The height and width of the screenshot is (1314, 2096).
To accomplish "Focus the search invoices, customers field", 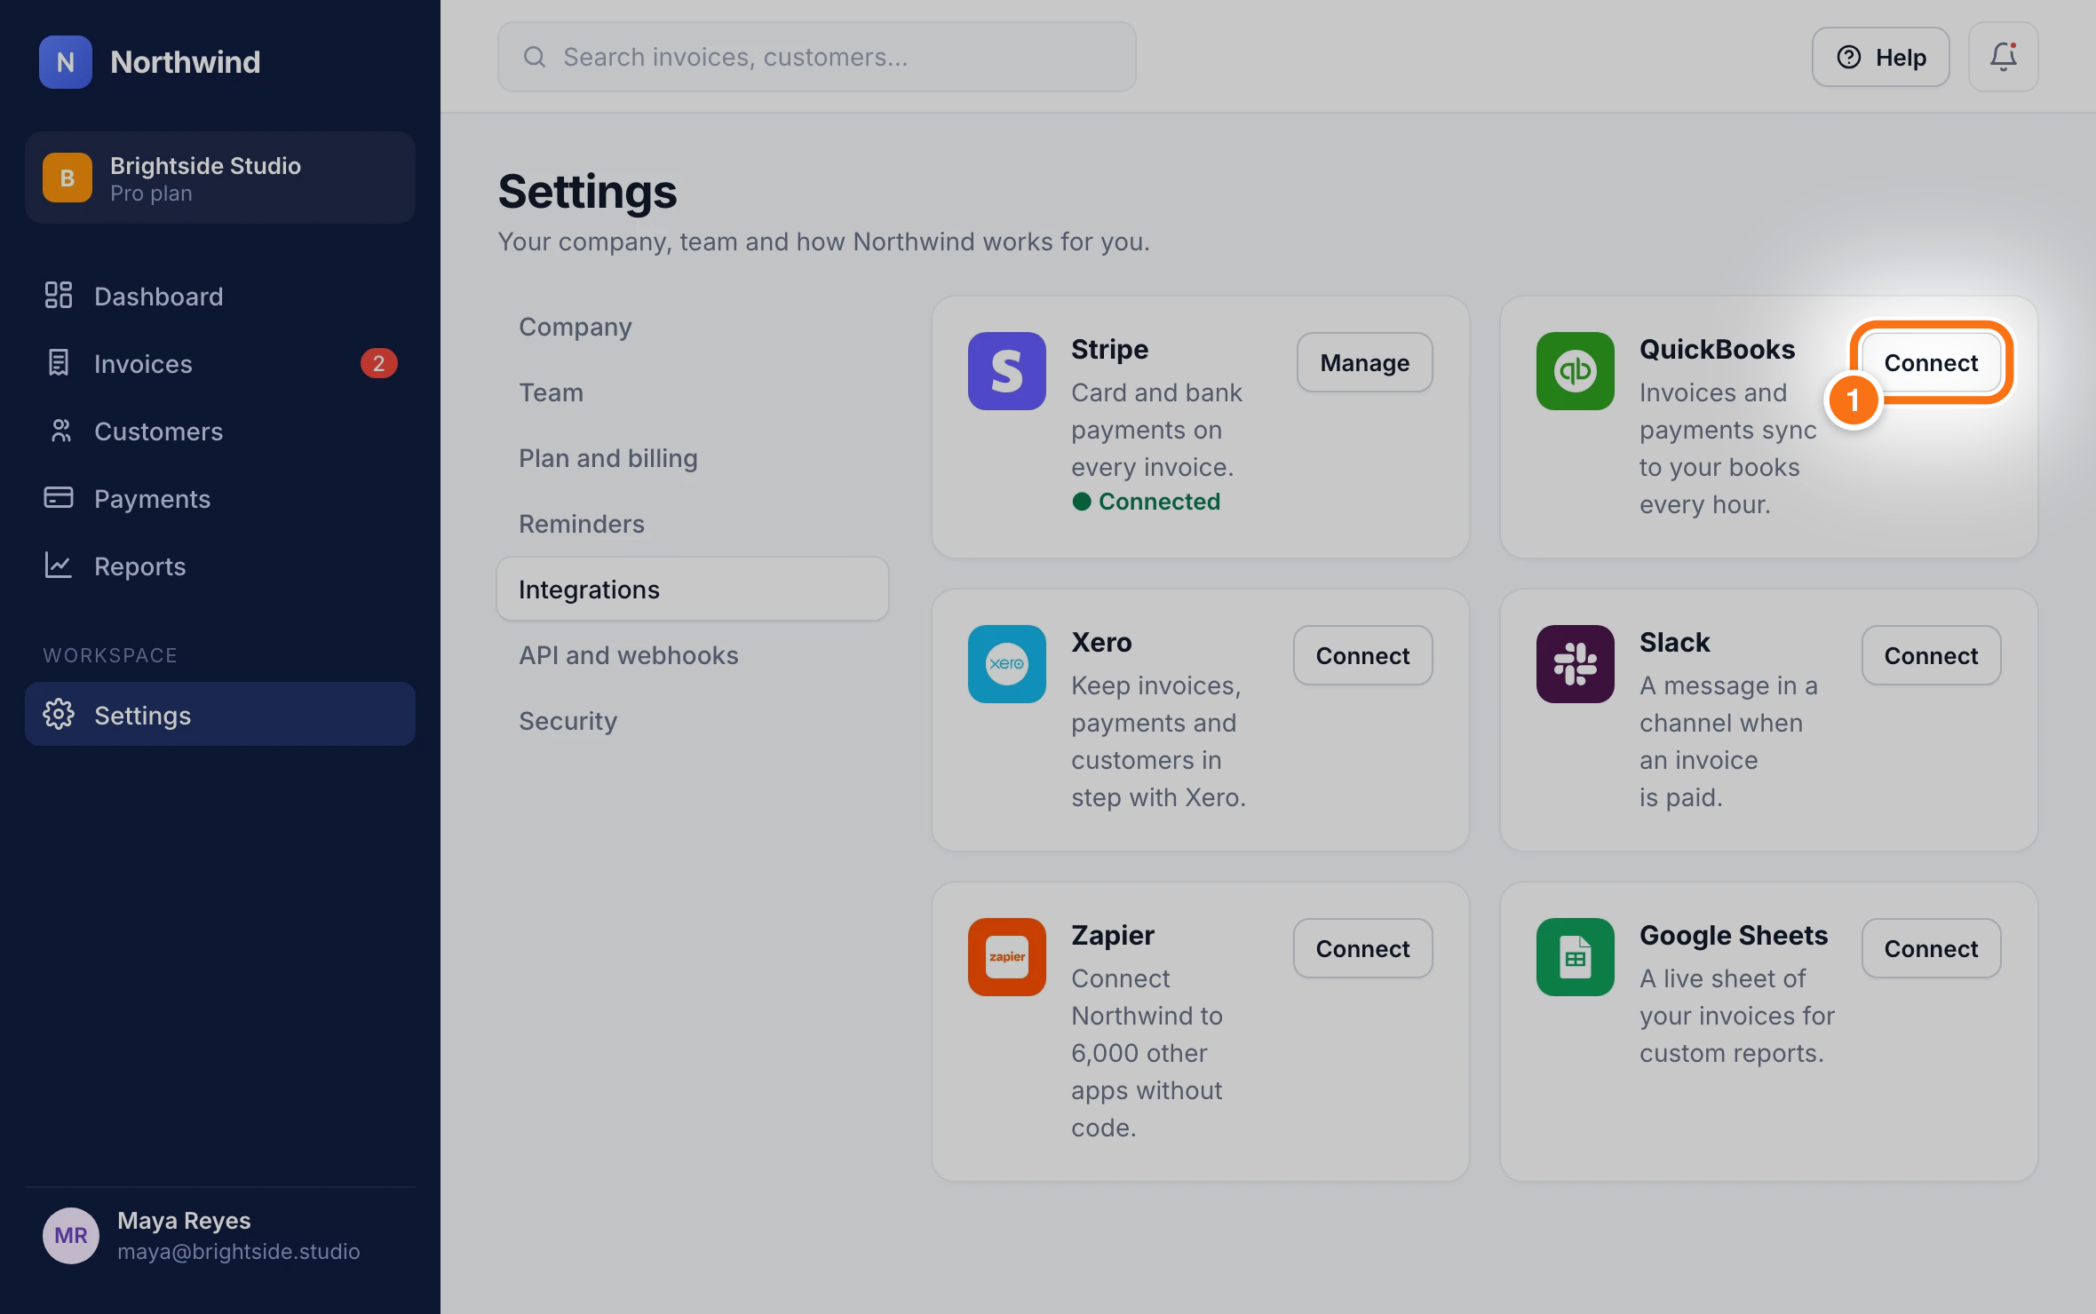I will [x=816, y=57].
